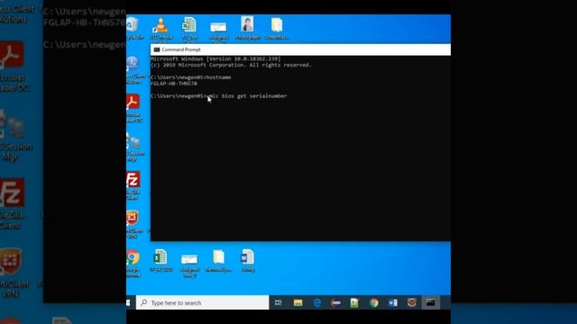Launch the FileZilla Client desktop shortcut
Screen dimensions: 577x324
coord(133,185)
